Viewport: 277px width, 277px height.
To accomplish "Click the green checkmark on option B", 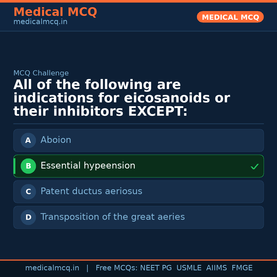I will [x=254, y=166].
